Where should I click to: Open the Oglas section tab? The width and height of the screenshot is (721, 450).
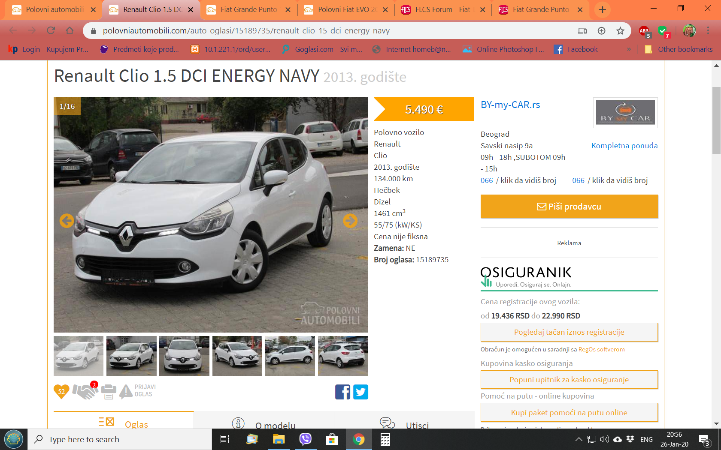point(124,421)
